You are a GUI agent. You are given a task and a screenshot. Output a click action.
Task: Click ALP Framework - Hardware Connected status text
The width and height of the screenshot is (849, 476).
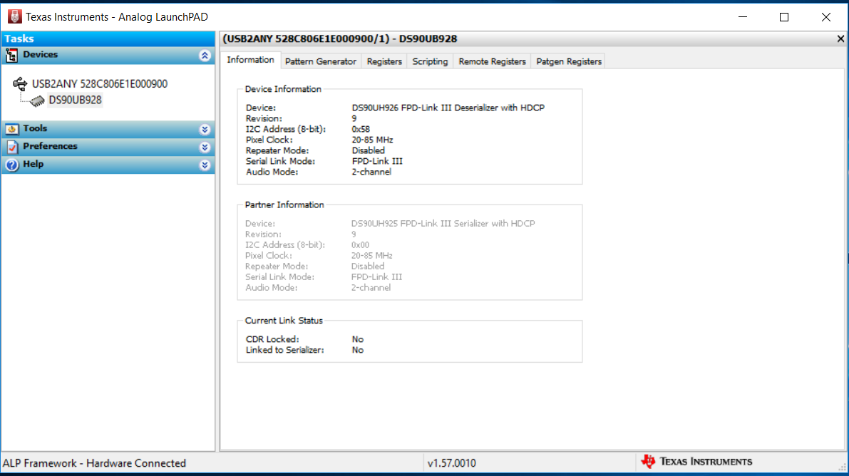[94, 464]
